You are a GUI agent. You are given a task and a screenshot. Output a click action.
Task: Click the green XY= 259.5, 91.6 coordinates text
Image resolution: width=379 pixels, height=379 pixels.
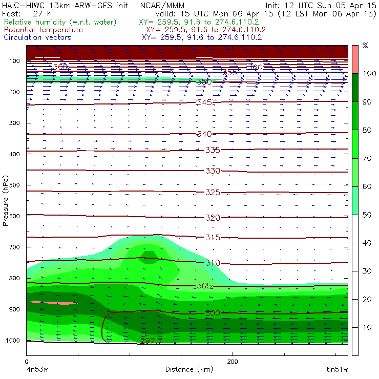(199, 22)
